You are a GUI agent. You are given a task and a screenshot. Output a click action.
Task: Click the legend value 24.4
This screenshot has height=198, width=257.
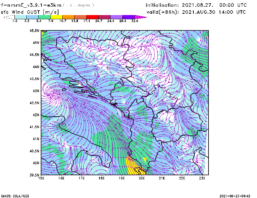tap(111, 21)
